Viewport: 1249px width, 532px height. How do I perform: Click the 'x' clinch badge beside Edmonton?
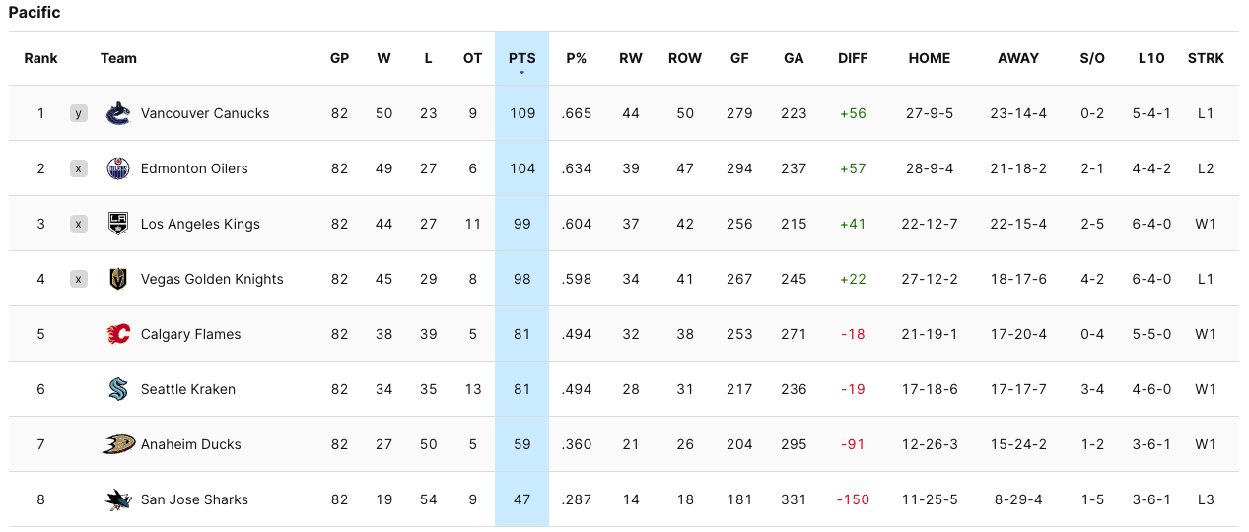[79, 168]
